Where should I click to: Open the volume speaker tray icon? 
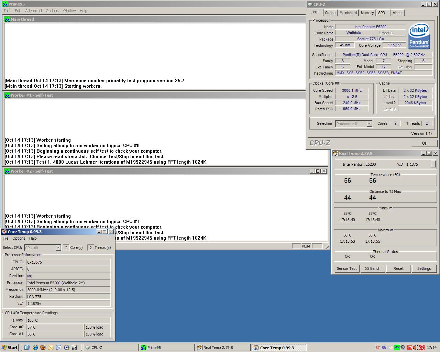click(x=415, y=348)
